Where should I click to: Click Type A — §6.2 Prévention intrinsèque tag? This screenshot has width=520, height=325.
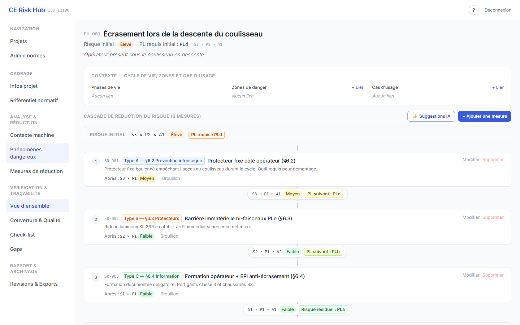[x=163, y=161]
